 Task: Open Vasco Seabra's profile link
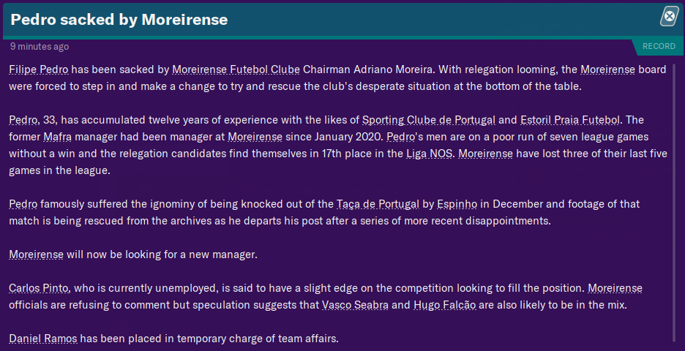(x=355, y=305)
